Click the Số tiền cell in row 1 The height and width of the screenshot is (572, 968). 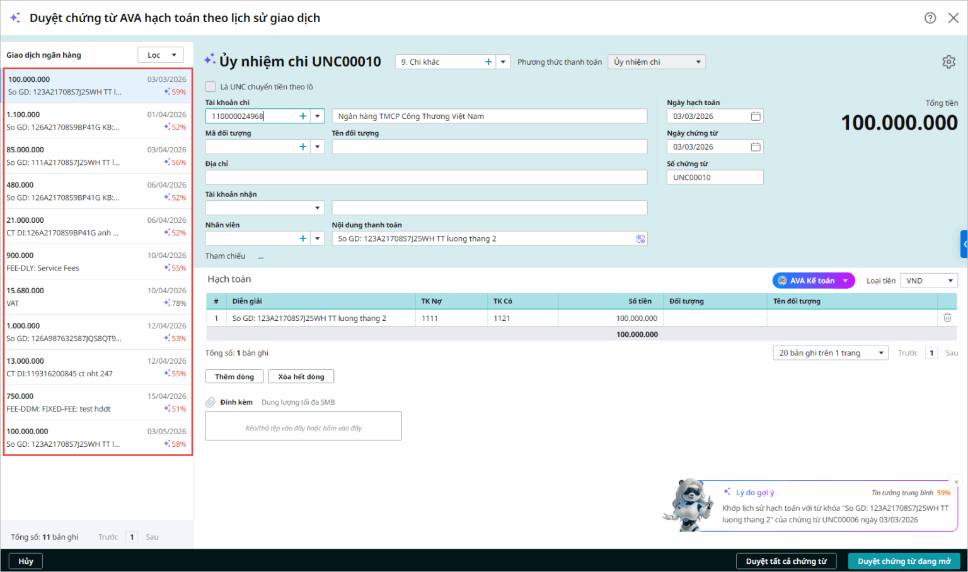[x=611, y=318]
